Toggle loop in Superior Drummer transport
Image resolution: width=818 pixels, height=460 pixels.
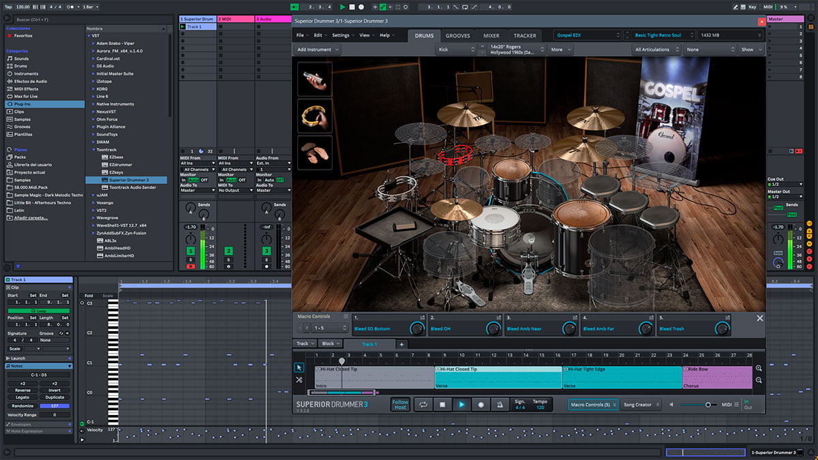point(423,405)
